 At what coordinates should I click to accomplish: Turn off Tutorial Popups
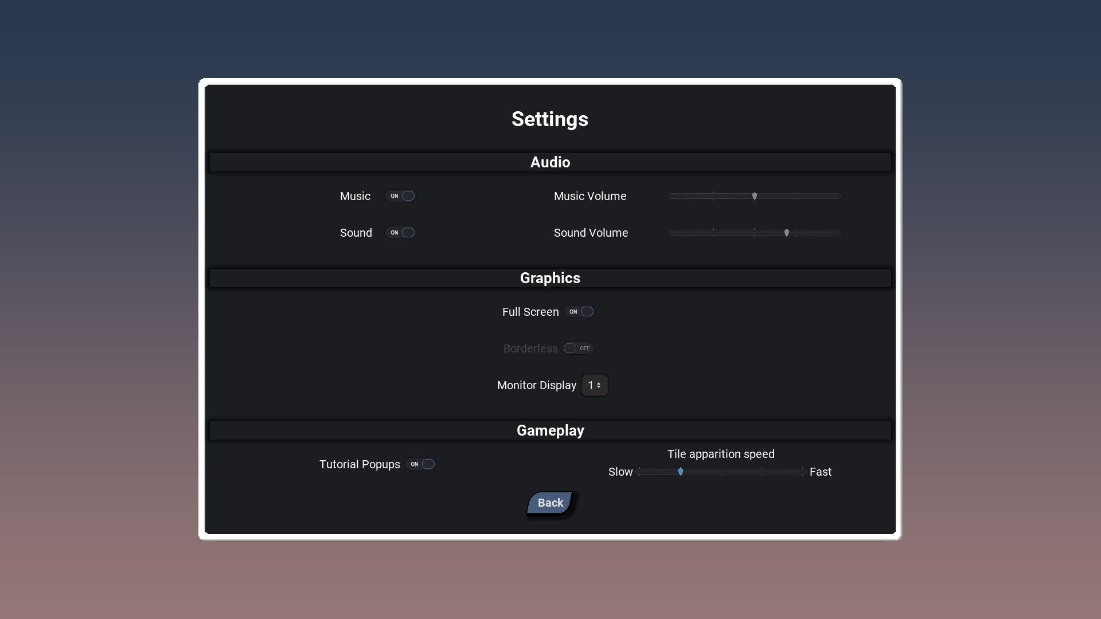click(x=420, y=464)
